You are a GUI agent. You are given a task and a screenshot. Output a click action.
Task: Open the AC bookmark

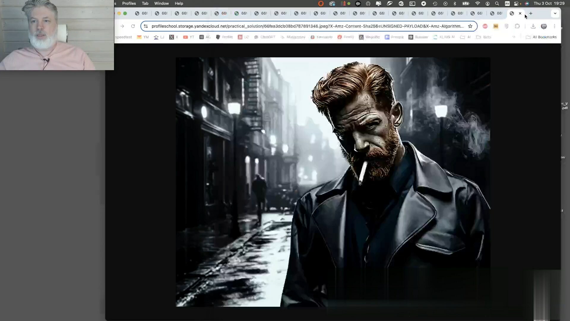click(205, 37)
